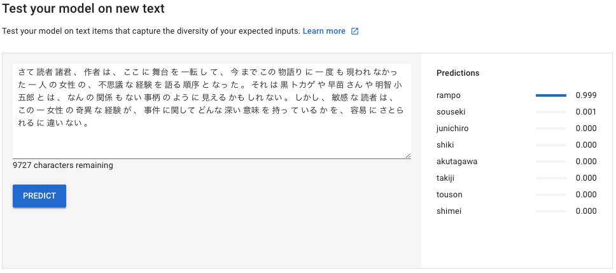Click the junichiro confidence bar

551,129
